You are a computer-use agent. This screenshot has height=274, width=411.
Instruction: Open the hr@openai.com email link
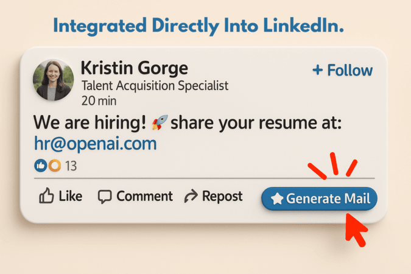coord(96,144)
